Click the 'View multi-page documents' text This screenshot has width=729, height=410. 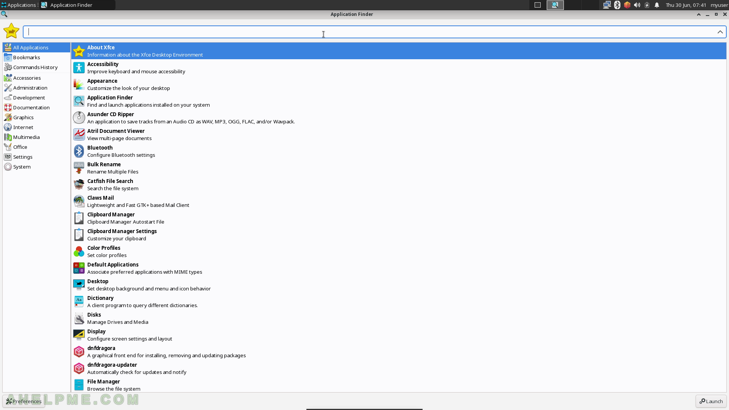click(x=119, y=139)
